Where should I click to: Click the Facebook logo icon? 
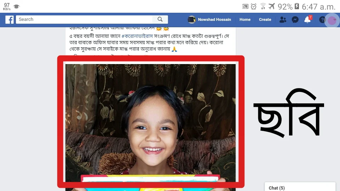10,19
